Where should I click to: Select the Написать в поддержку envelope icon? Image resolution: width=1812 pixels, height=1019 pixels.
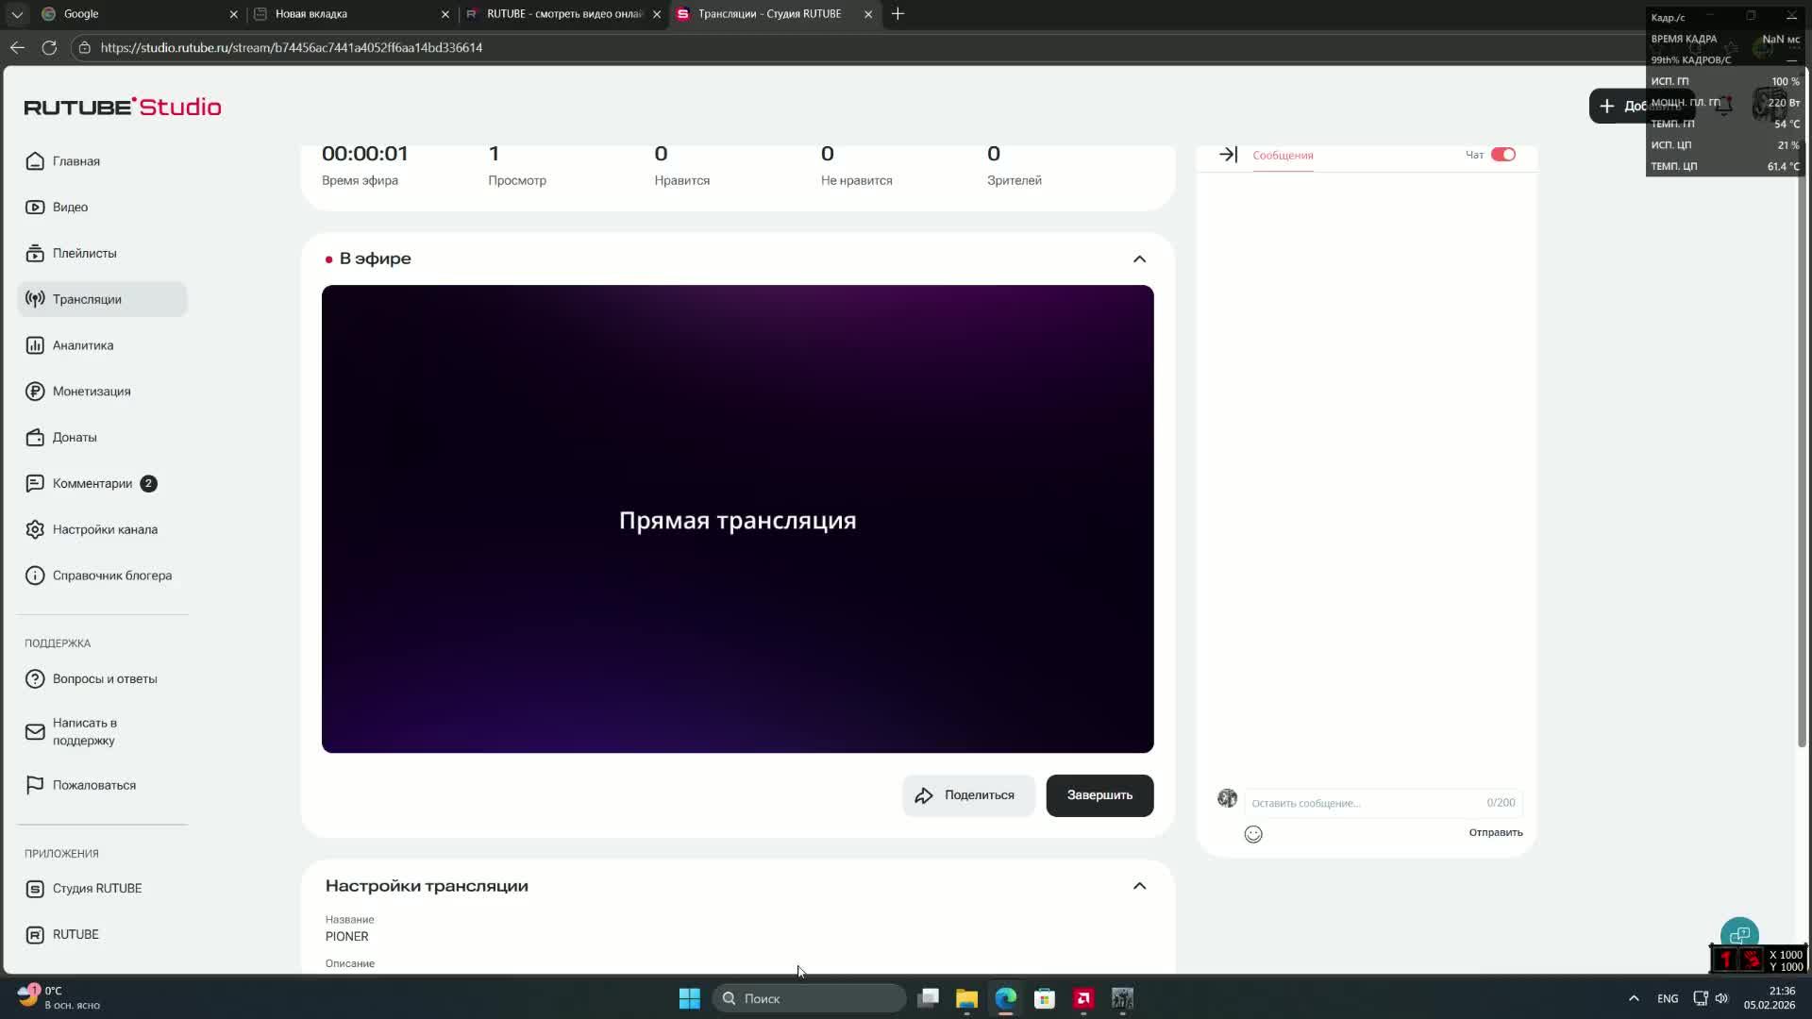pyautogui.click(x=35, y=732)
